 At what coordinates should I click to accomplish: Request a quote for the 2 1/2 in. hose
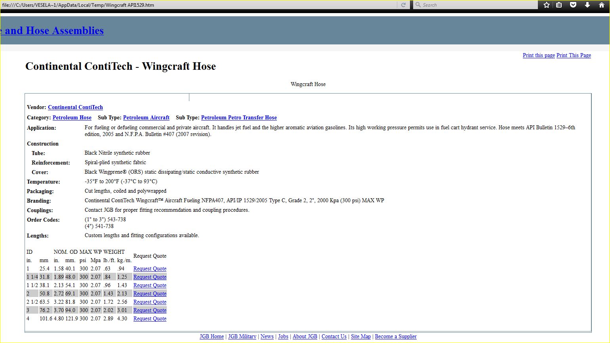[x=150, y=302]
